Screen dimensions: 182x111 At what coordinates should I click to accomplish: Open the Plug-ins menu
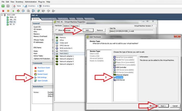pos(41,2)
